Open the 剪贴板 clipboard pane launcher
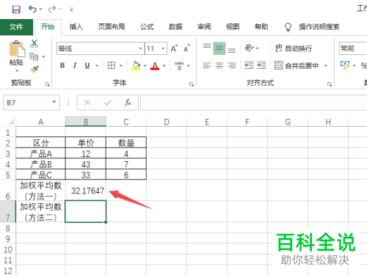The width and height of the screenshot is (367, 275). 47,84
